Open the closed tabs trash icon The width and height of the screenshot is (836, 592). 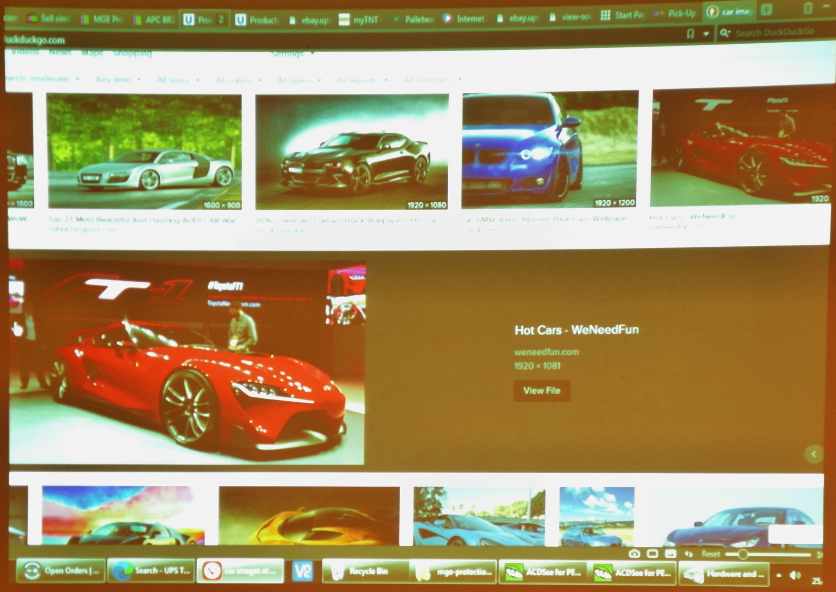[x=807, y=8]
